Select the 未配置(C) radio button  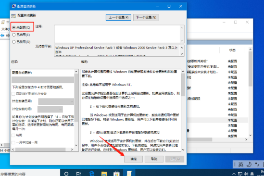[14, 27]
